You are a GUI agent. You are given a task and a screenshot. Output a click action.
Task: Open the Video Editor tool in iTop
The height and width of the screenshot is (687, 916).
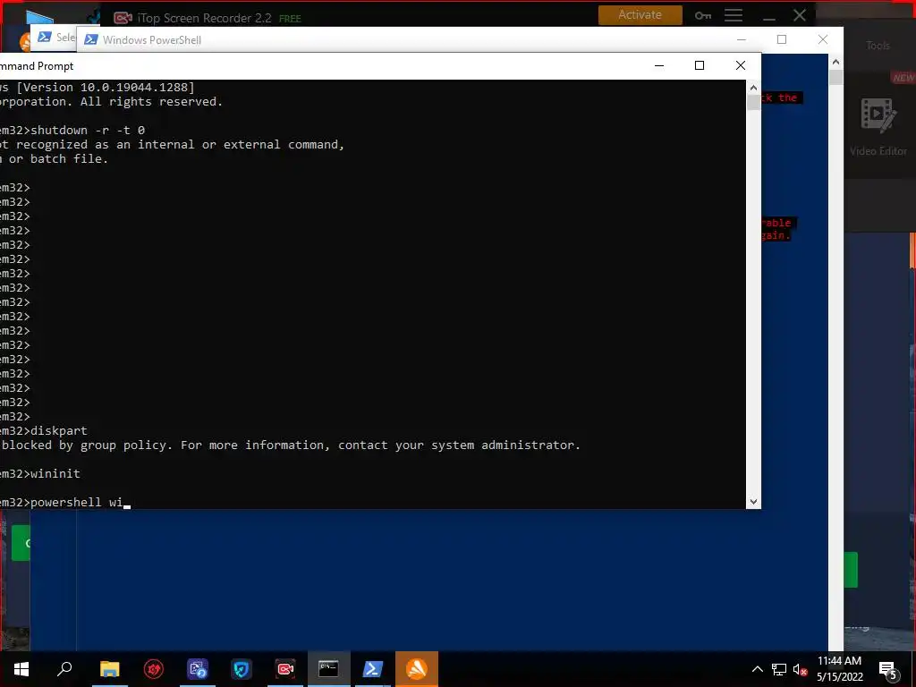point(878,127)
